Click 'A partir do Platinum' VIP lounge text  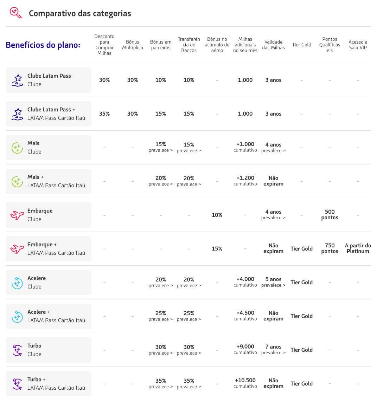(x=358, y=248)
